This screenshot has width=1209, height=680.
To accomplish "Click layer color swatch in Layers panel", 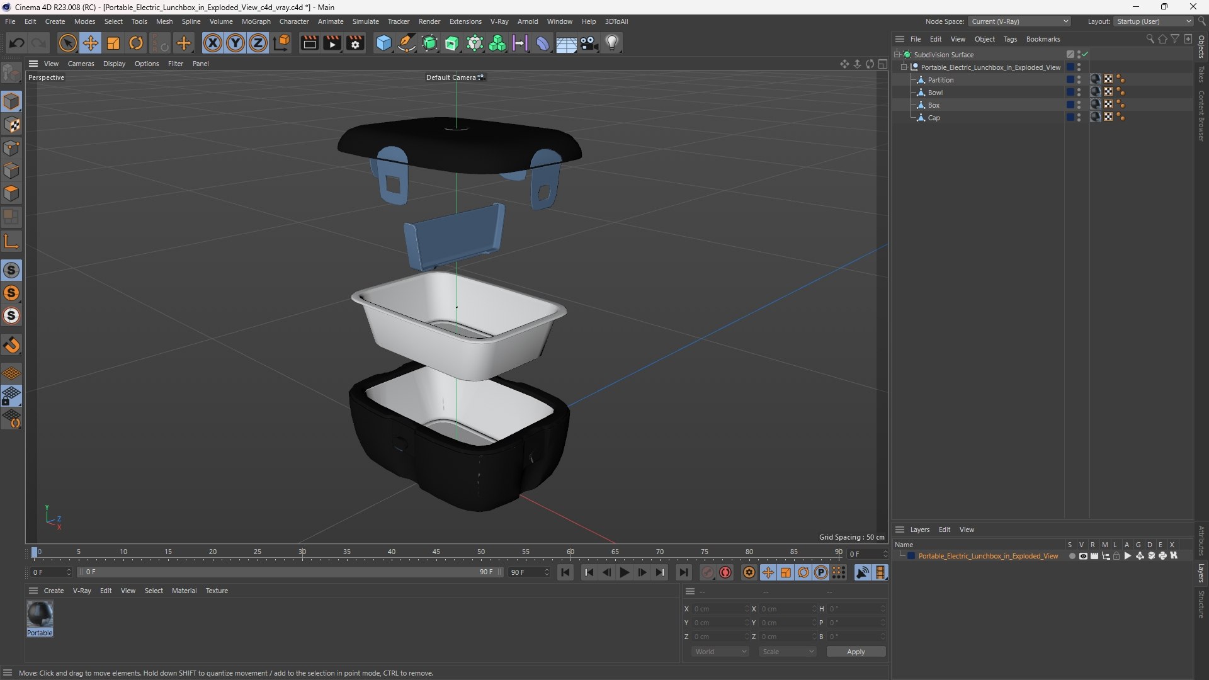I will [x=911, y=556].
